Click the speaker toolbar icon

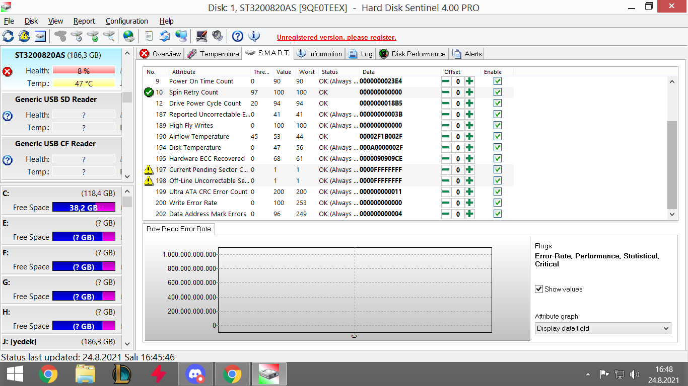(218, 36)
